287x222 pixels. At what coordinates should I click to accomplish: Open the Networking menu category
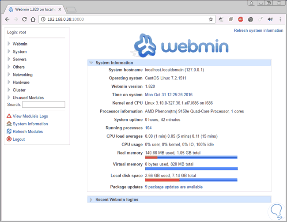tap(23, 75)
